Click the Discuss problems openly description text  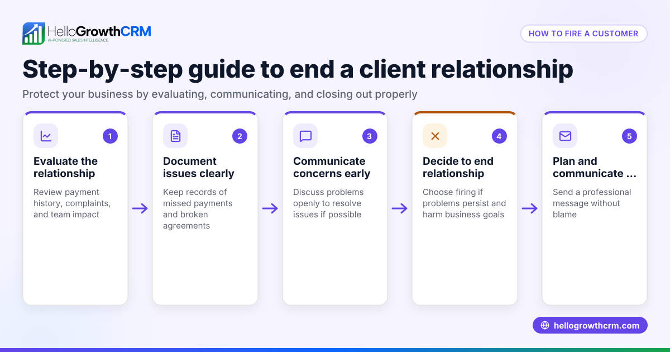point(328,203)
